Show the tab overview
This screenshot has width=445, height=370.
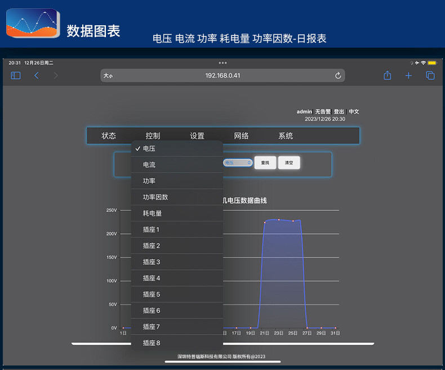[x=430, y=75]
